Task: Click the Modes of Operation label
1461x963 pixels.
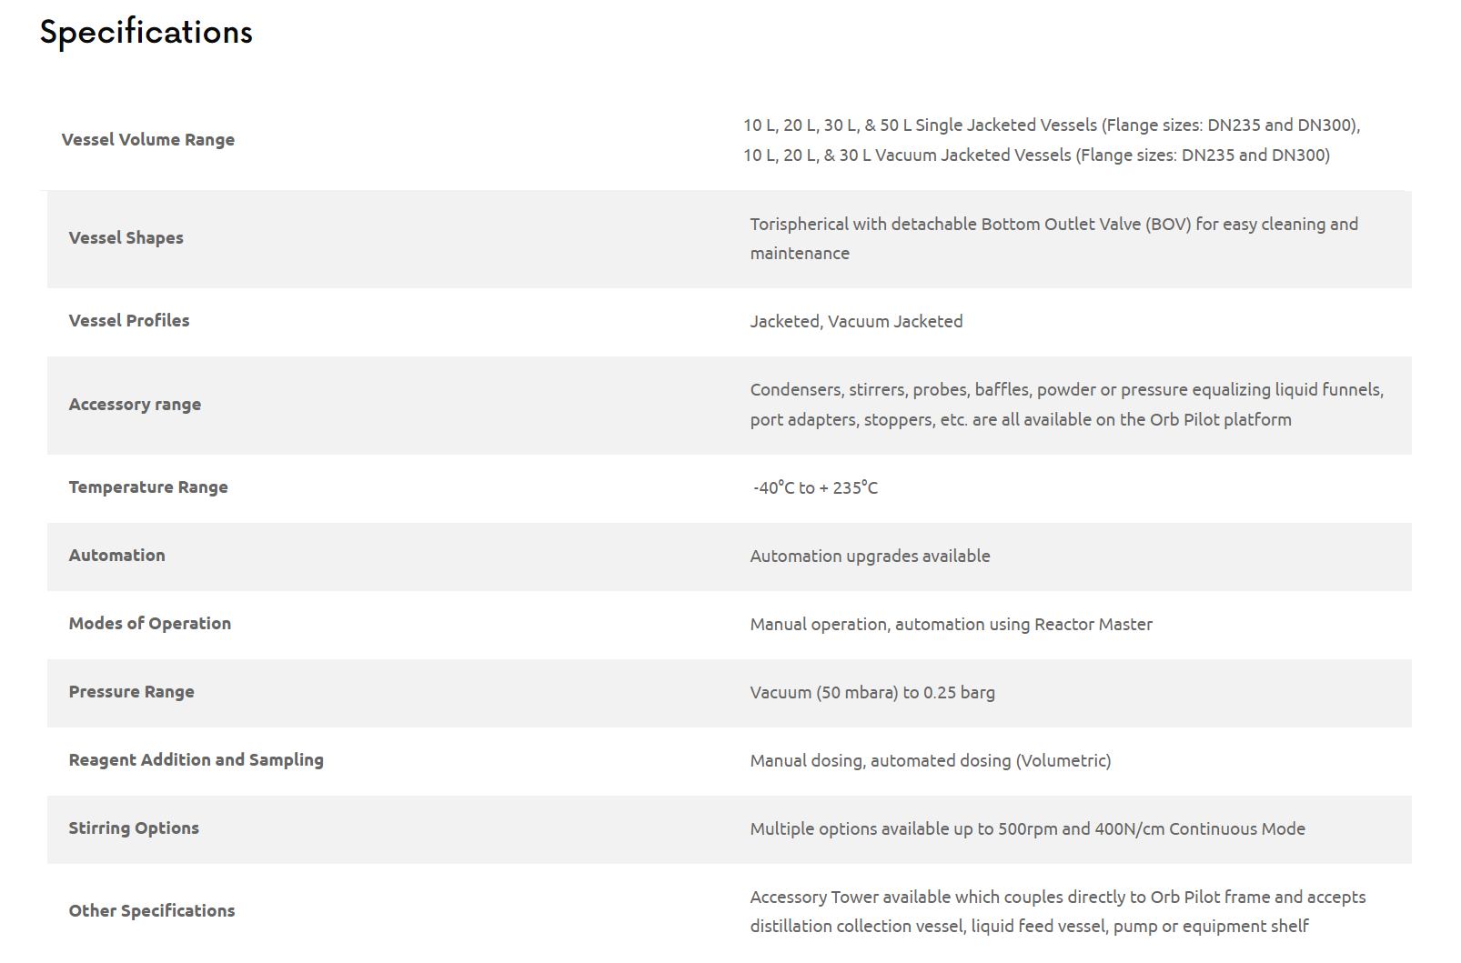Action: point(150,624)
